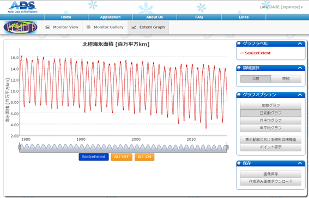Go to About Us page

(155, 17)
